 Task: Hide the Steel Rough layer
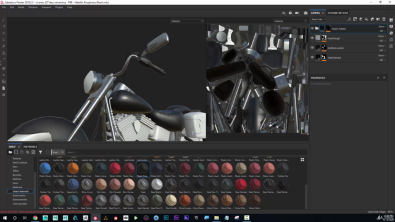click(312, 38)
